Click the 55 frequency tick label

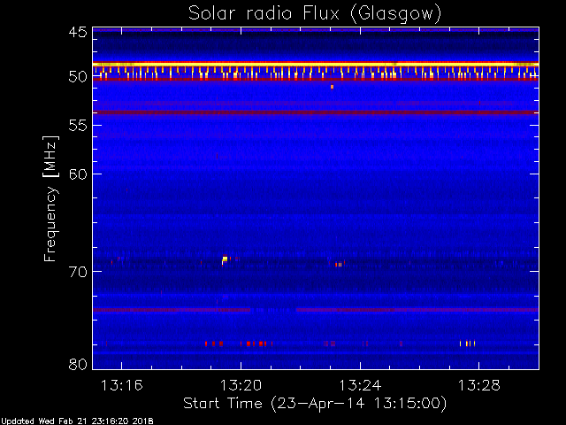78,126
